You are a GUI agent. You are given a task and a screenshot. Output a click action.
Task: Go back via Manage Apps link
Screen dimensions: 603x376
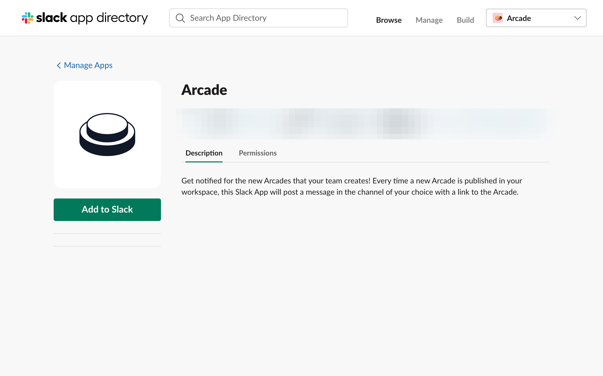(84, 65)
